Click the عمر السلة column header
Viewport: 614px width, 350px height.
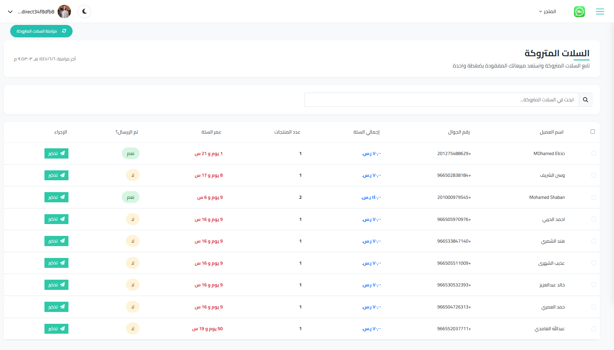pos(211,132)
